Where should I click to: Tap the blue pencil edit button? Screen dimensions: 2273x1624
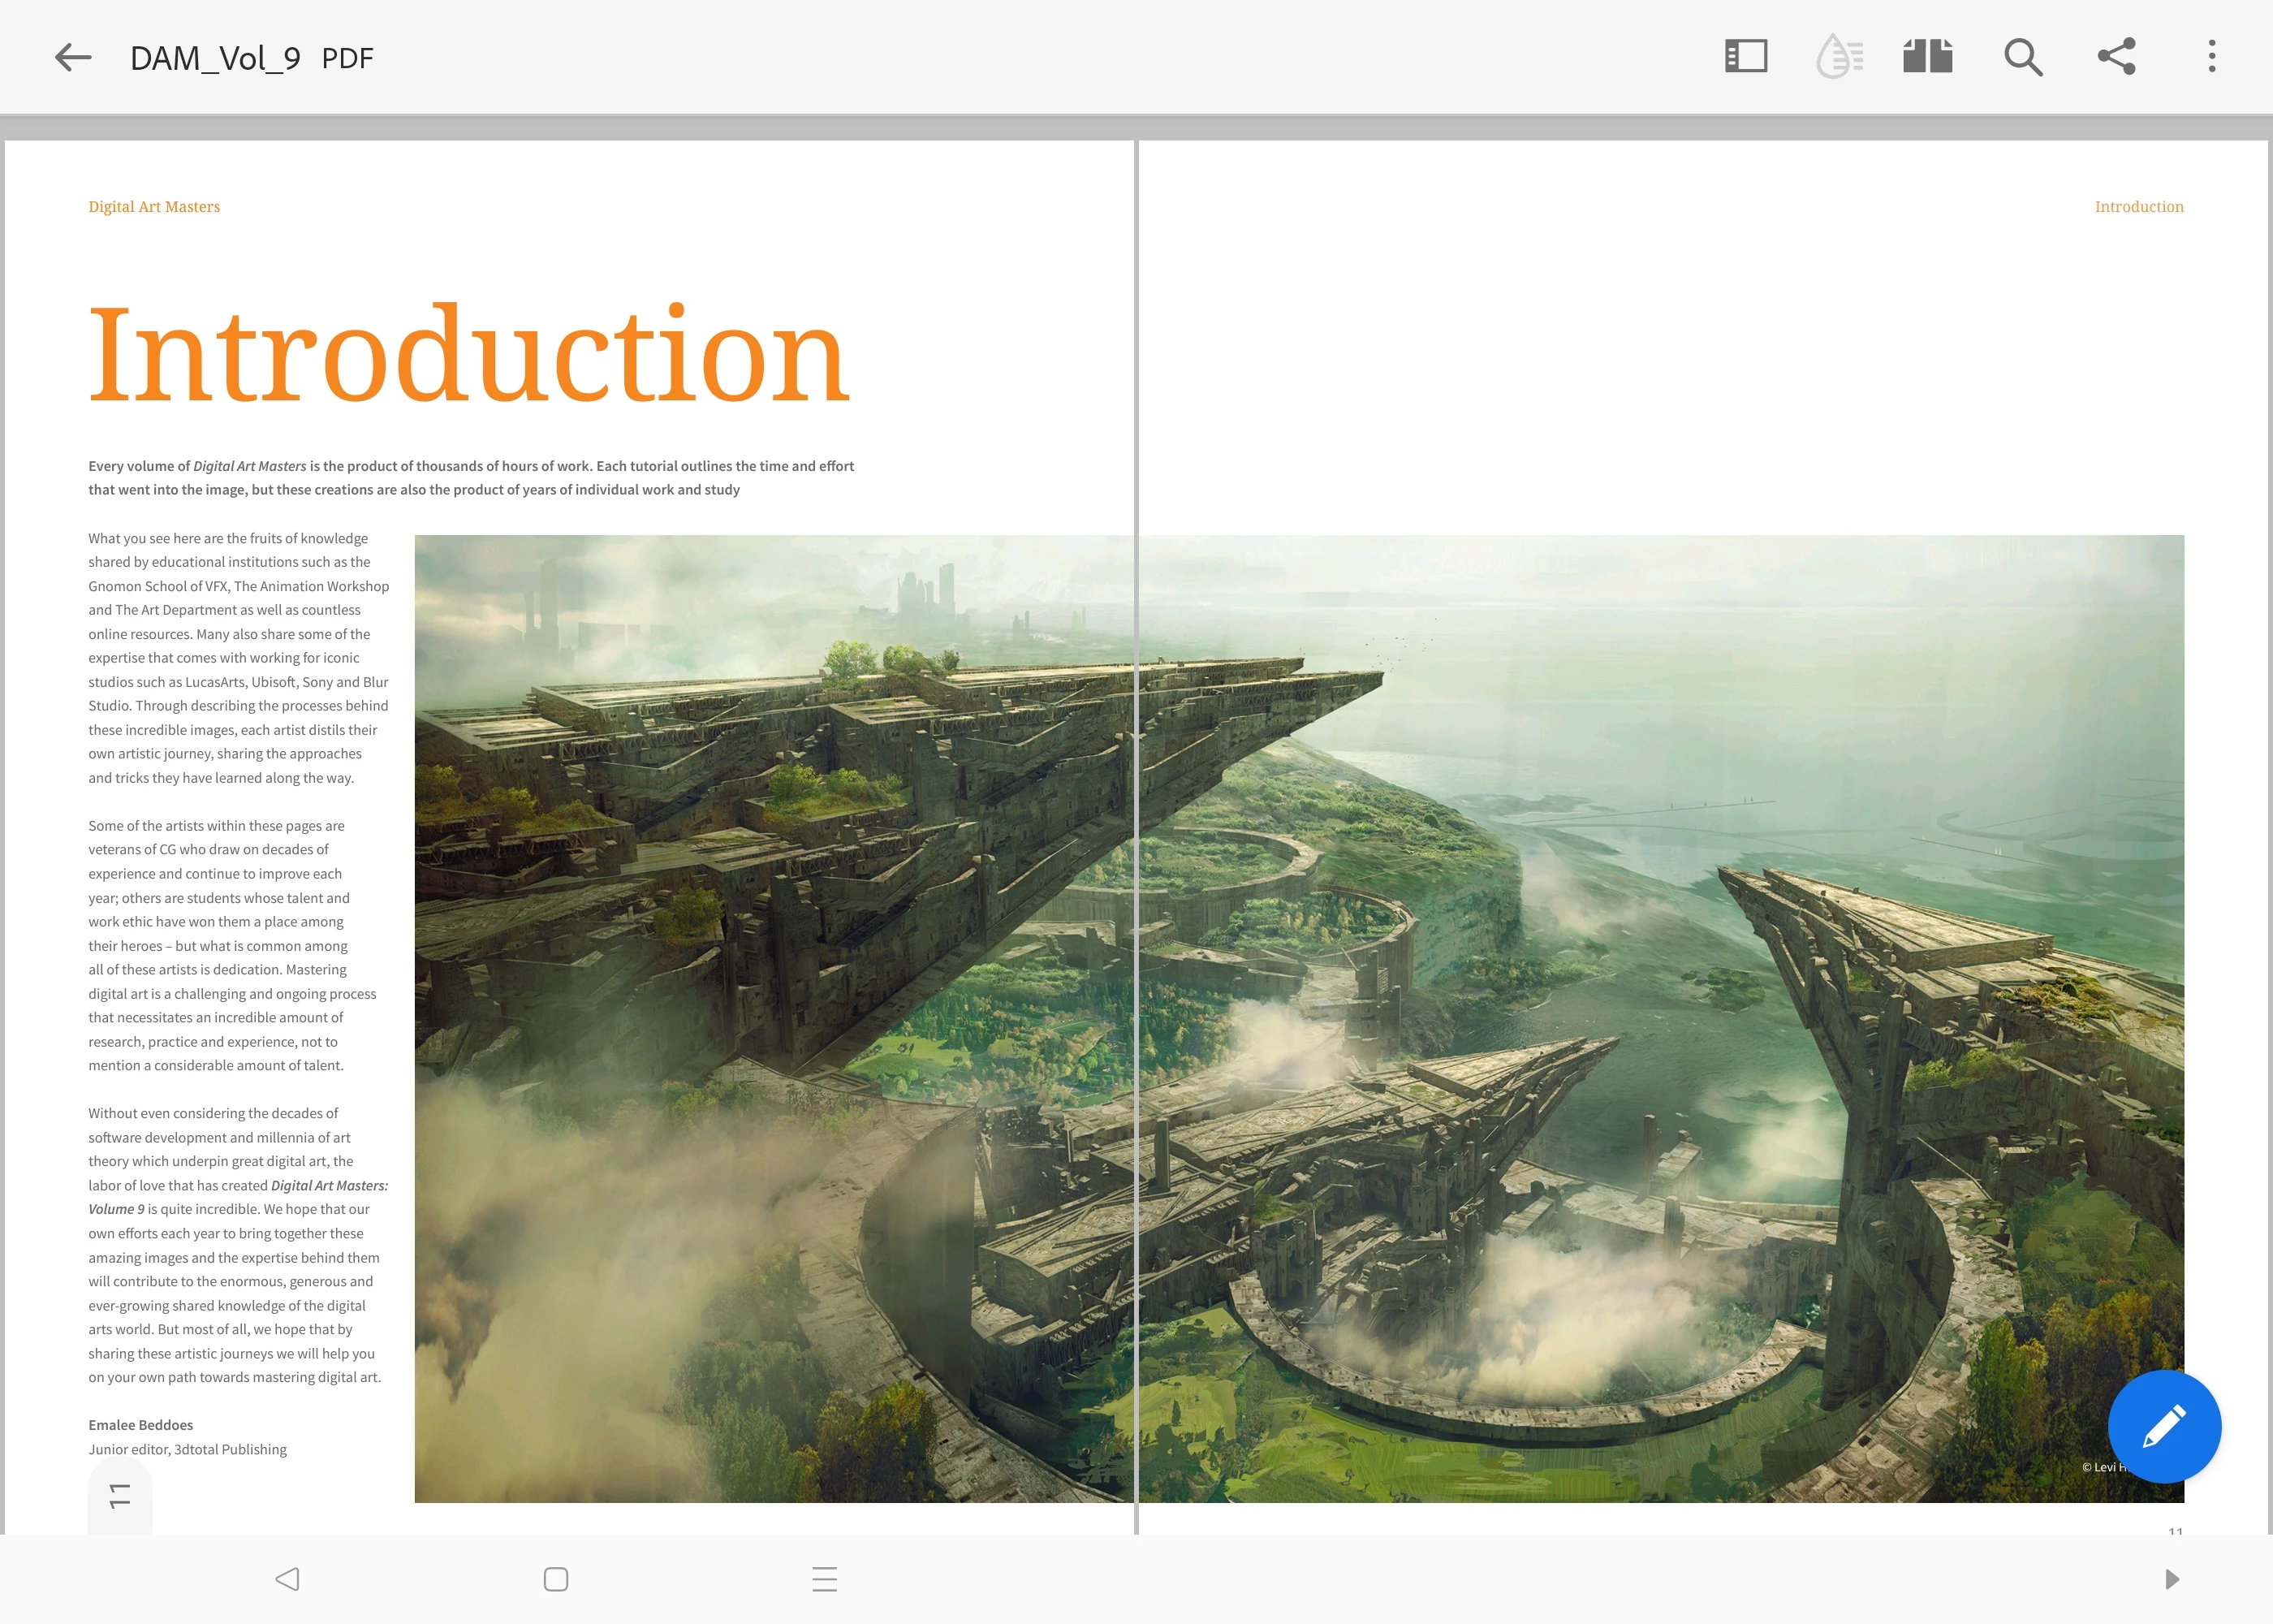pos(2163,1425)
